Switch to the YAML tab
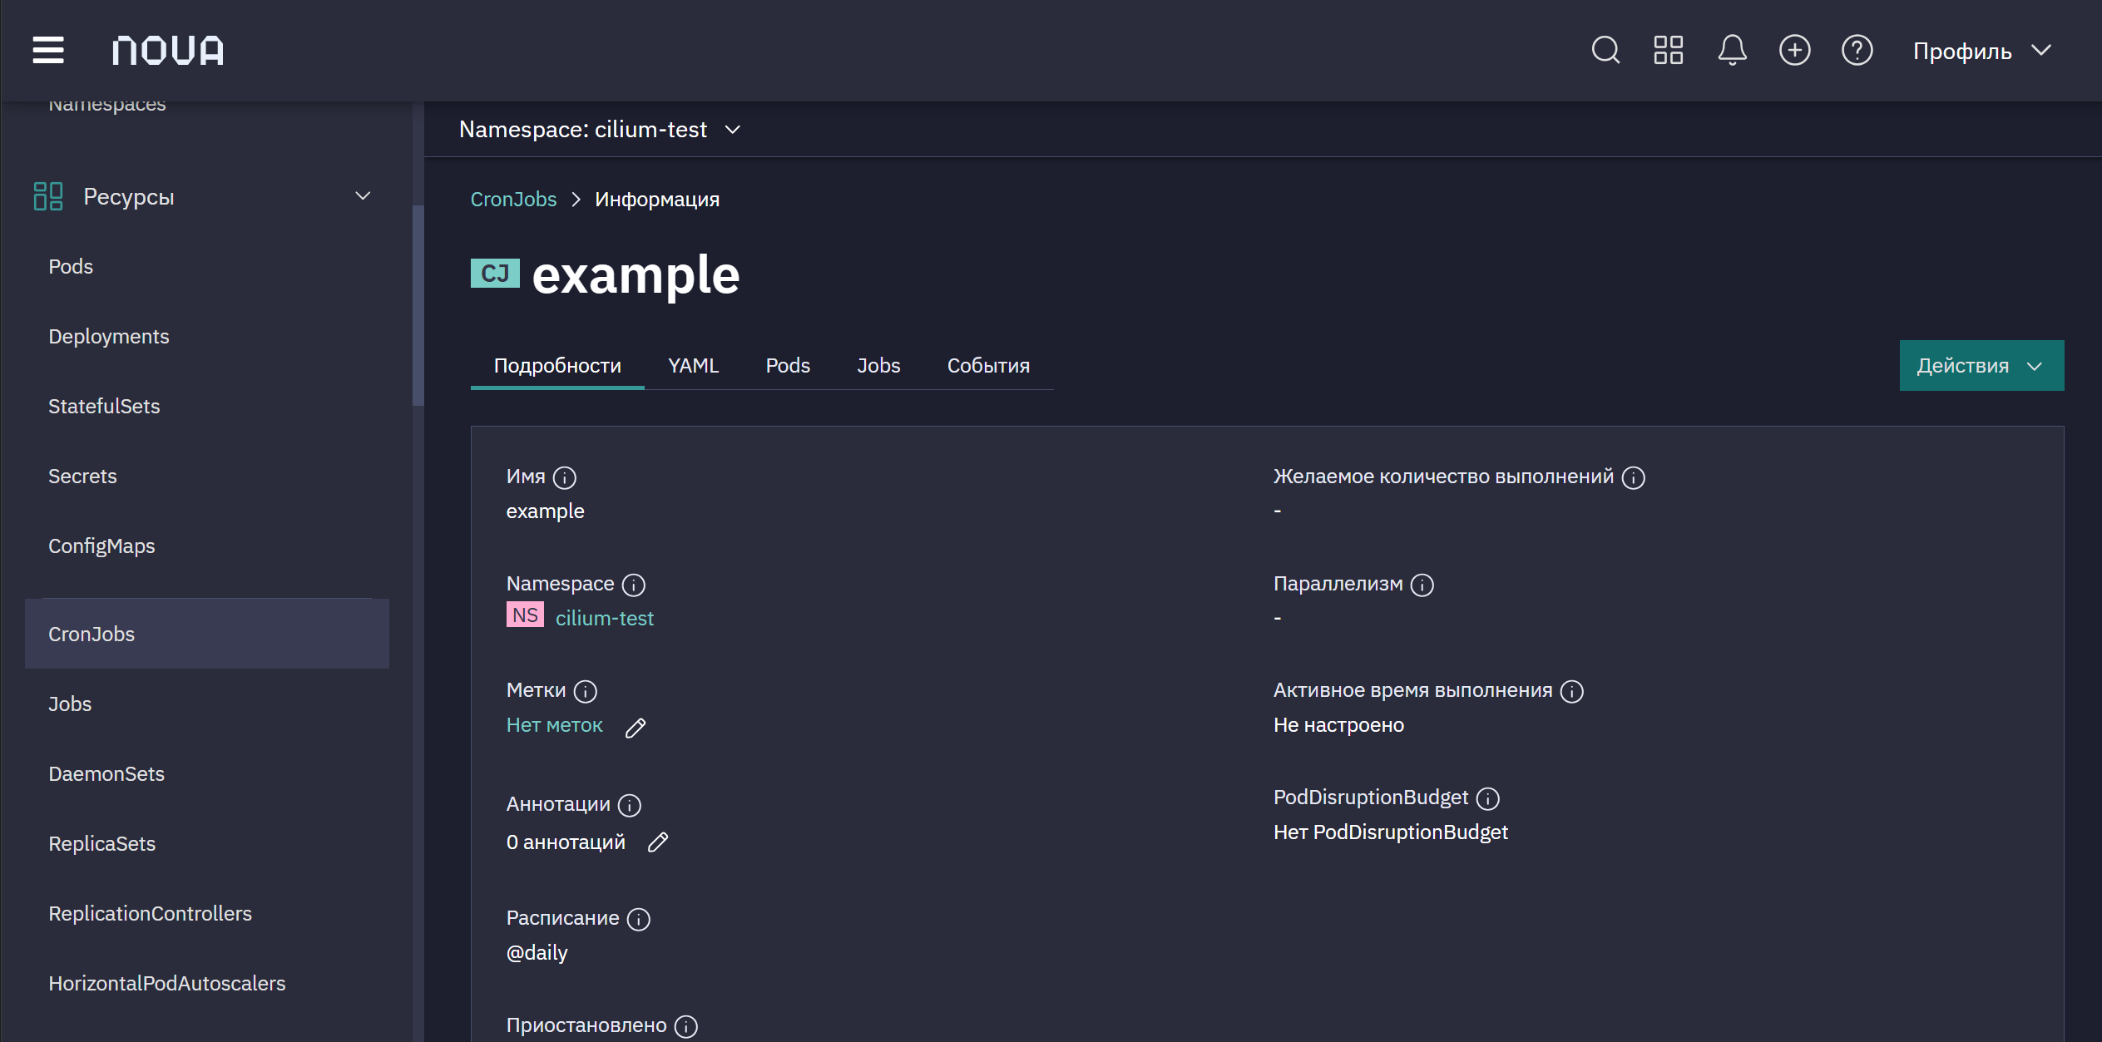The height and width of the screenshot is (1042, 2102). pyautogui.click(x=693, y=366)
